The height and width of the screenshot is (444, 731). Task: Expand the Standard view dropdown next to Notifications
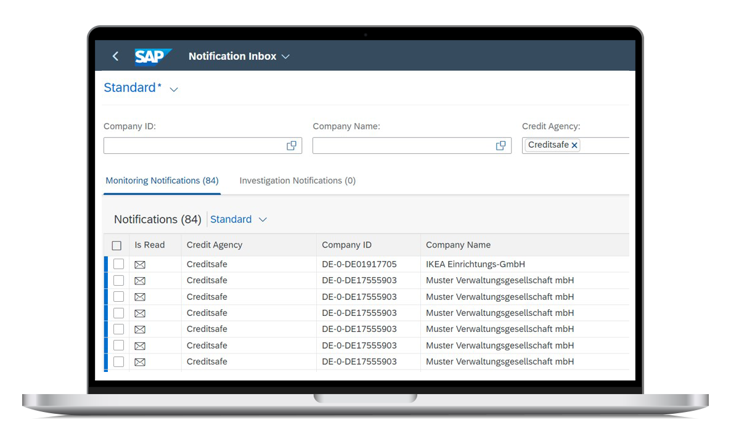click(x=263, y=219)
